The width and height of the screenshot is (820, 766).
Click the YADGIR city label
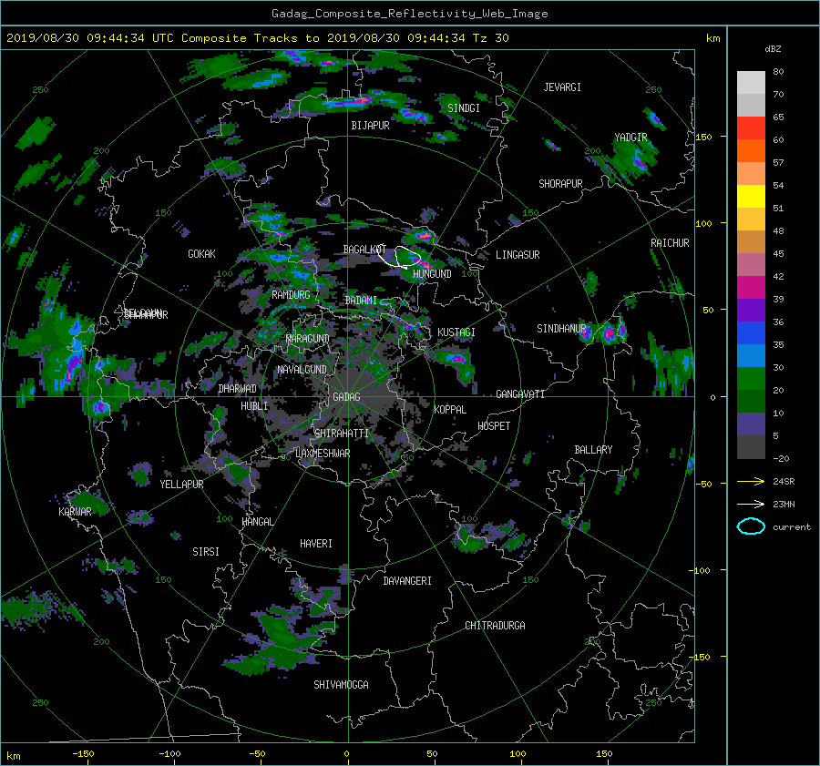pyautogui.click(x=630, y=137)
